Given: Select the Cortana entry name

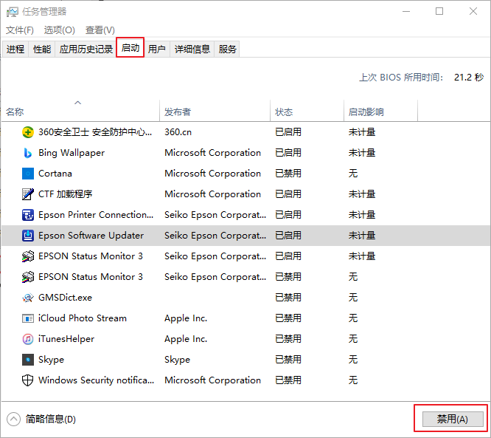Looking at the screenshot, I should tap(55, 174).
